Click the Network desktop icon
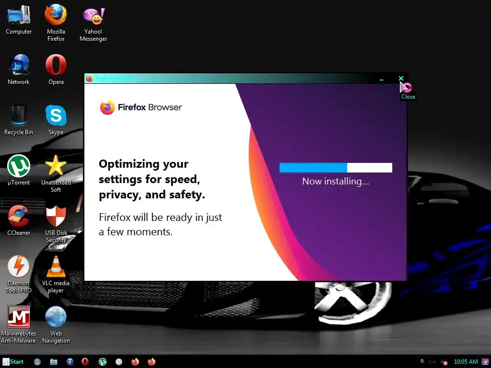 coord(19,69)
